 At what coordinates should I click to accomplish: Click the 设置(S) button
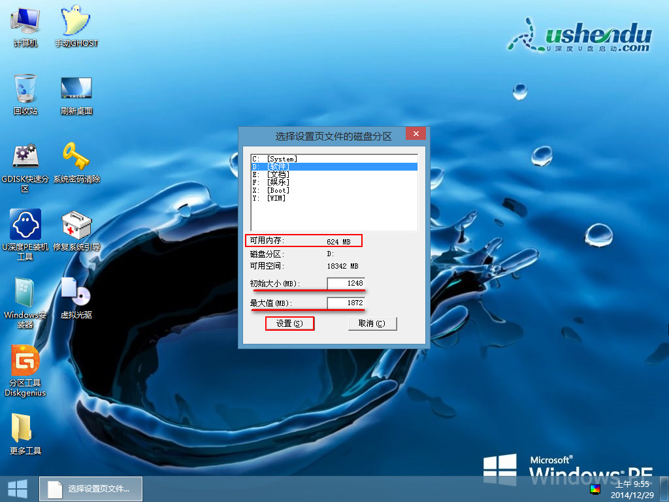289,324
